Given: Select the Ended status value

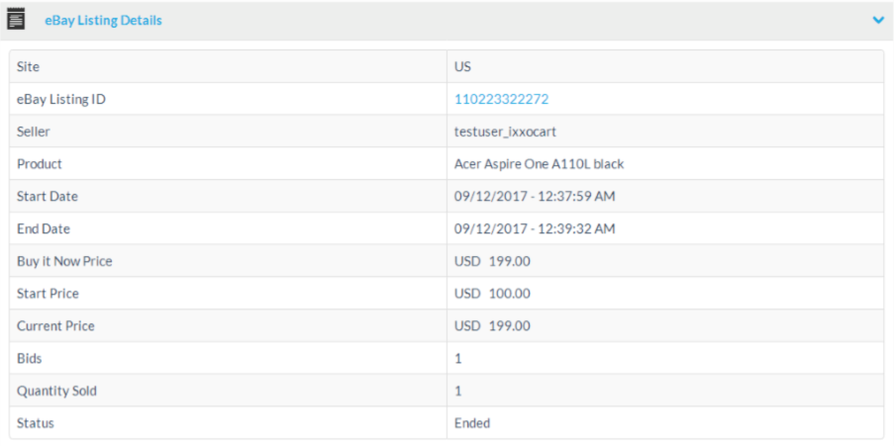Looking at the screenshot, I should [x=472, y=423].
